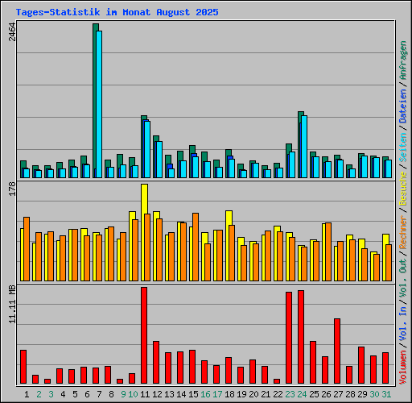412x403 pixels.
Task: Click the red volume bar for day 1
Action: coord(23,367)
